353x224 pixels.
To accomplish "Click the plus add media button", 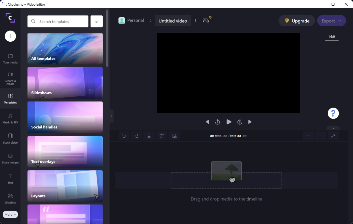I will 10,36.
